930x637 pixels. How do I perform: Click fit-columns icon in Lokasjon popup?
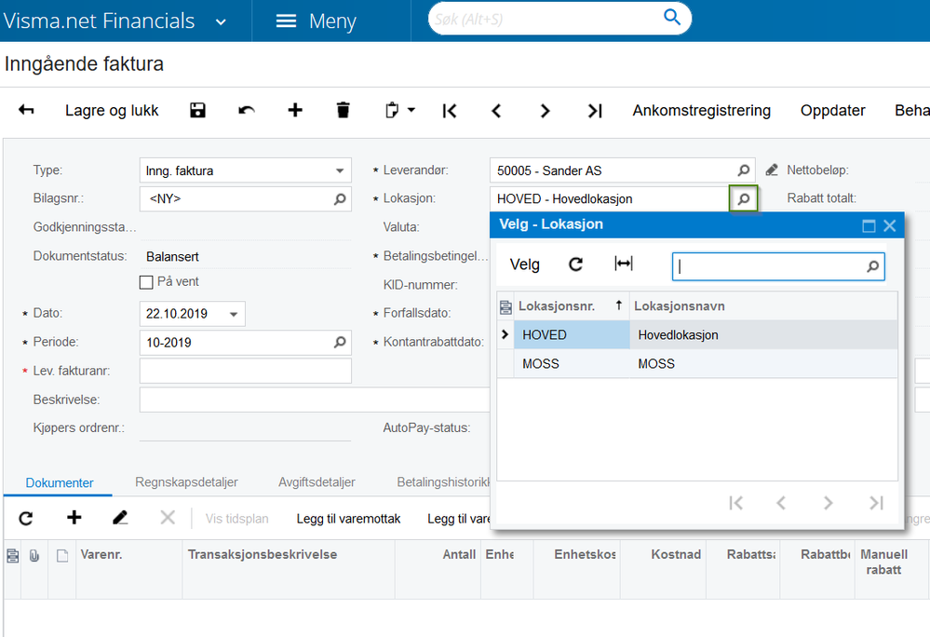point(624,264)
